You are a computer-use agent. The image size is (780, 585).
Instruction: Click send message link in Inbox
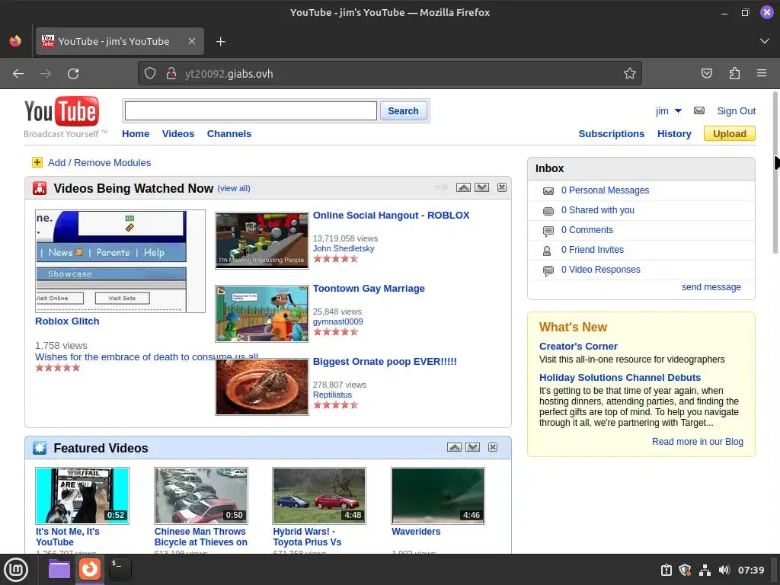click(711, 287)
